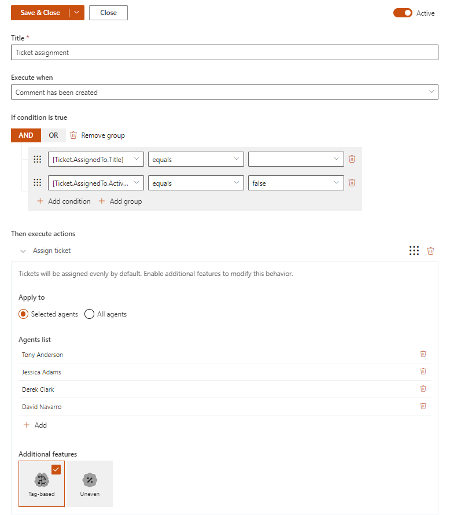
Task: Open the [Ticket.AssignedTo.Activ...] field dropdown
Action: [x=96, y=183]
